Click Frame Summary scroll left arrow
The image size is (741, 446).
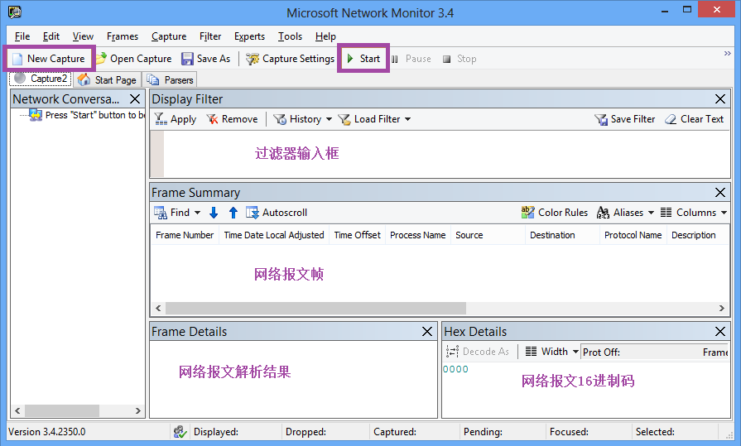(x=158, y=309)
